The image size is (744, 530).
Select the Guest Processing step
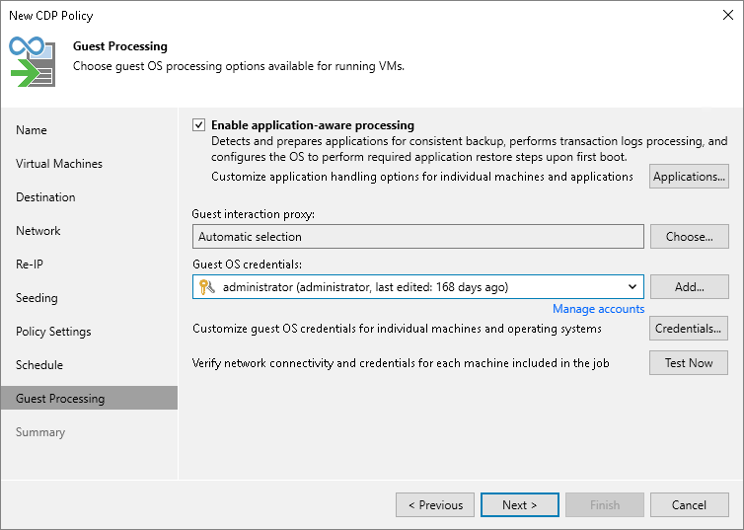point(89,398)
